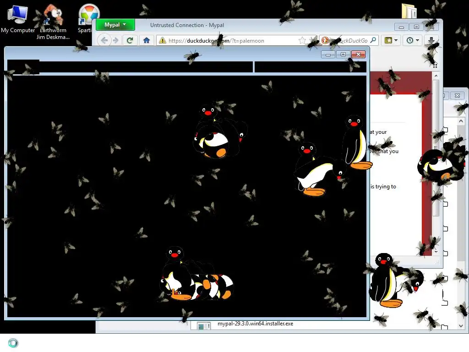
Task: Click the icon beside mypal installer file
Action: (204, 325)
